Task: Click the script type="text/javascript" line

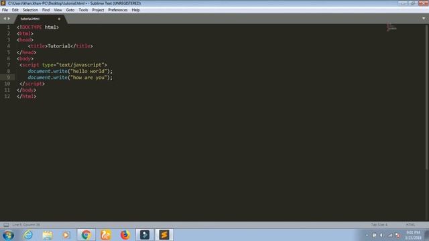Action: coord(63,65)
